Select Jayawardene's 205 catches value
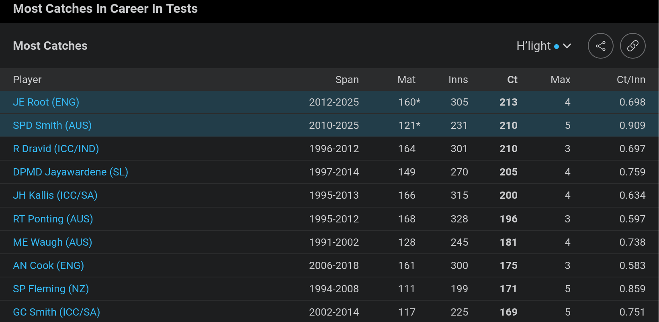Screen dimensions: 659x322 508,172
